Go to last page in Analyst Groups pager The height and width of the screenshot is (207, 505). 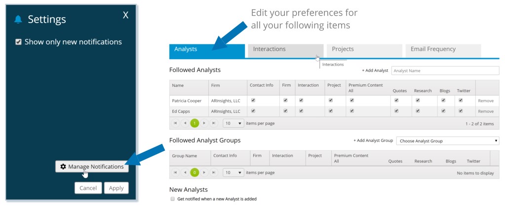tap(214, 172)
